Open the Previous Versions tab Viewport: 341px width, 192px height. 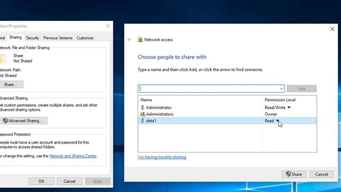tap(58, 38)
